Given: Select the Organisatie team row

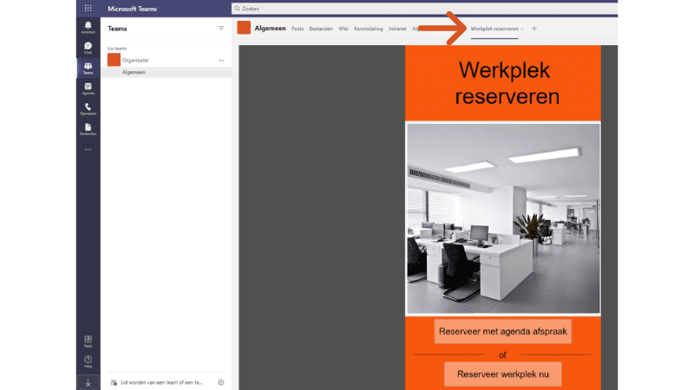Looking at the screenshot, I should pos(167,60).
